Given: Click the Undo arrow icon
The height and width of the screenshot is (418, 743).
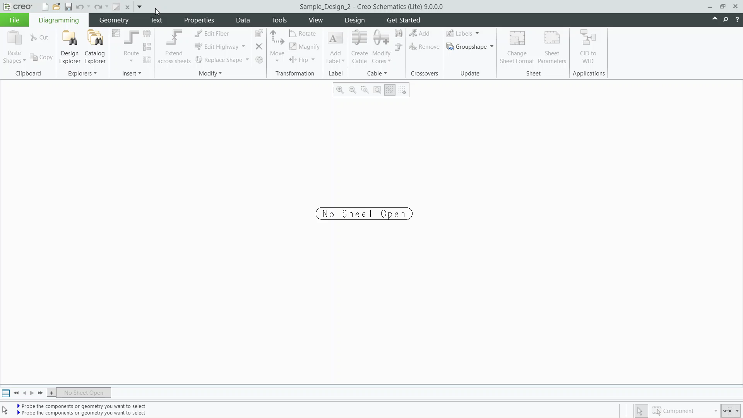Looking at the screenshot, I should 80,7.
